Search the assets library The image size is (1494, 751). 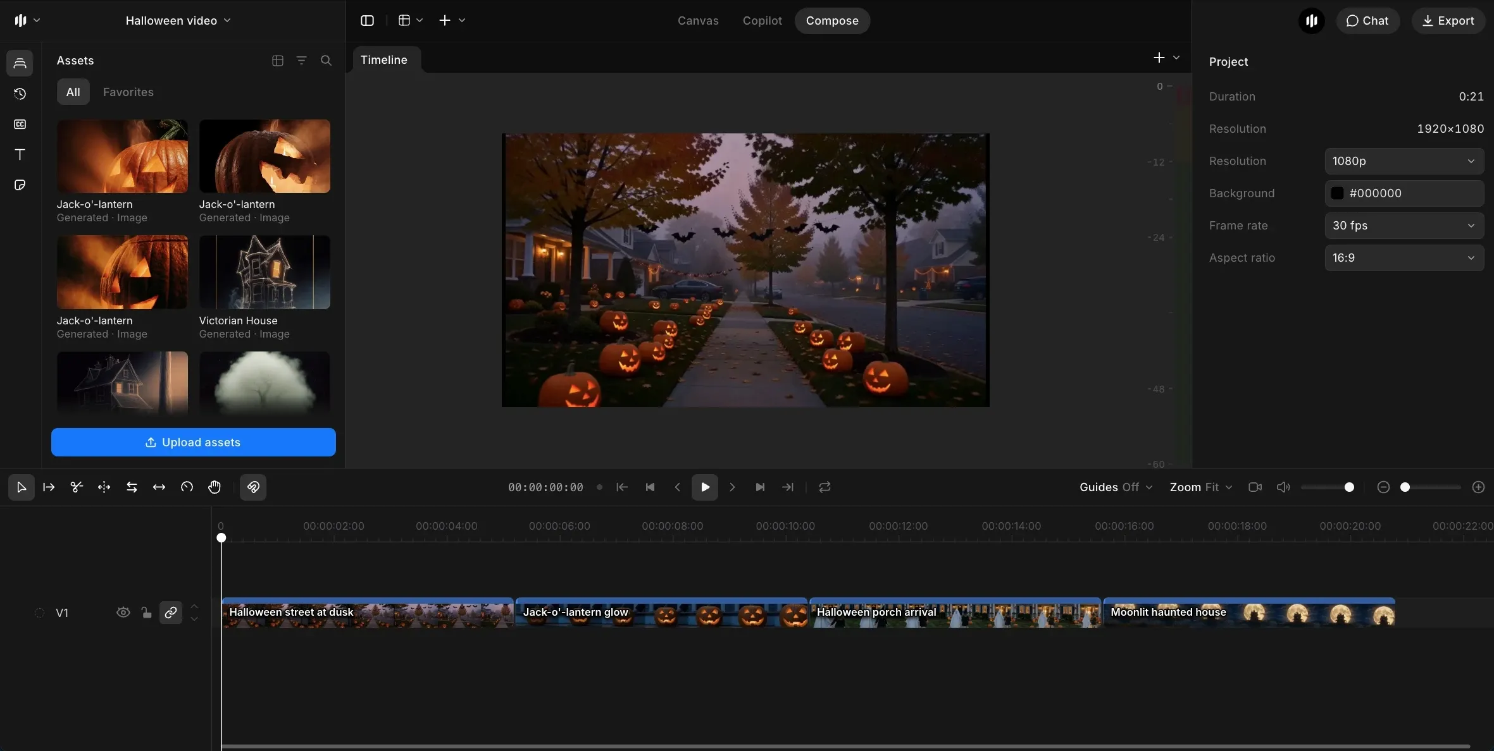click(326, 61)
